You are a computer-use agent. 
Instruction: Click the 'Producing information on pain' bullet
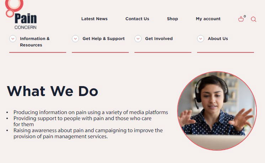point(90,112)
